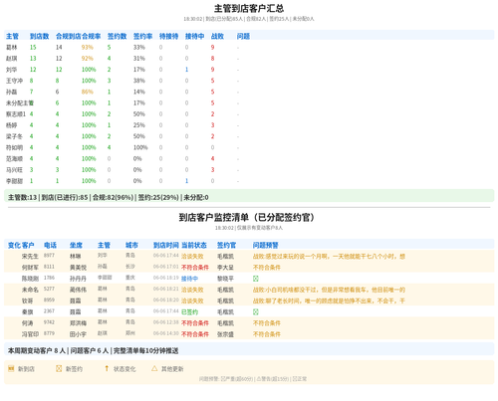Image resolution: width=498 pixels, height=401 pixels.
Task: Select customer 何财军 in monitoring list
Action: (x=30, y=268)
